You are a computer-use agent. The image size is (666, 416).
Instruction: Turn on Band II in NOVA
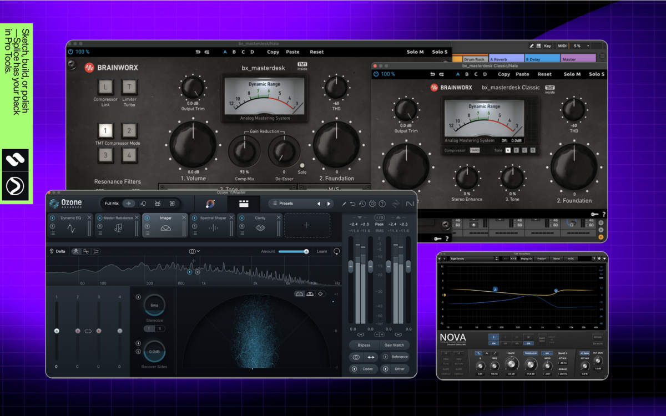(505, 343)
